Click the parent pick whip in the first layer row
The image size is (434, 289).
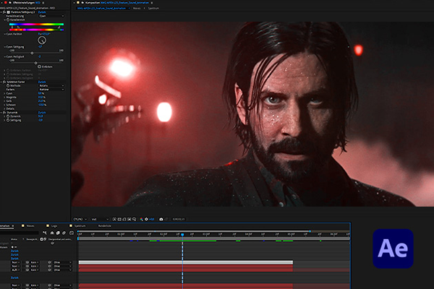pos(49,262)
